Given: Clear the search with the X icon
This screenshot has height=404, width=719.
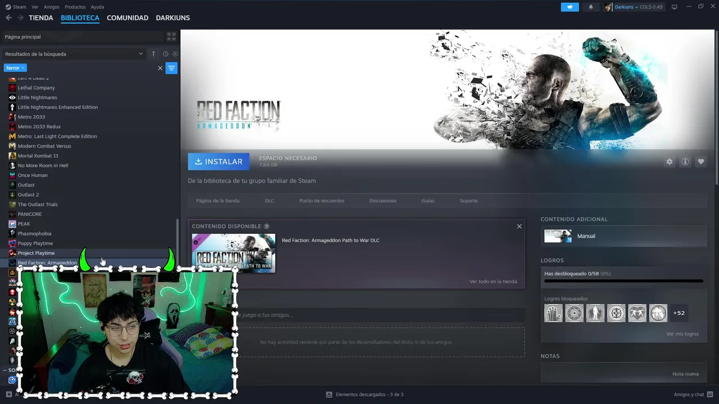Looking at the screenshot, I should 160,68.
